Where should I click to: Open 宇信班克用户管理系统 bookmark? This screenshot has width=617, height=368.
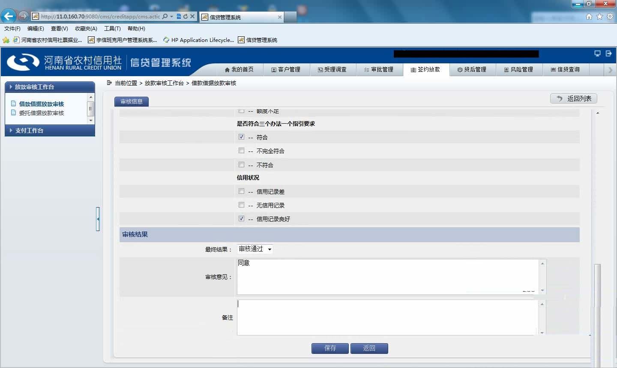point(123,40)
